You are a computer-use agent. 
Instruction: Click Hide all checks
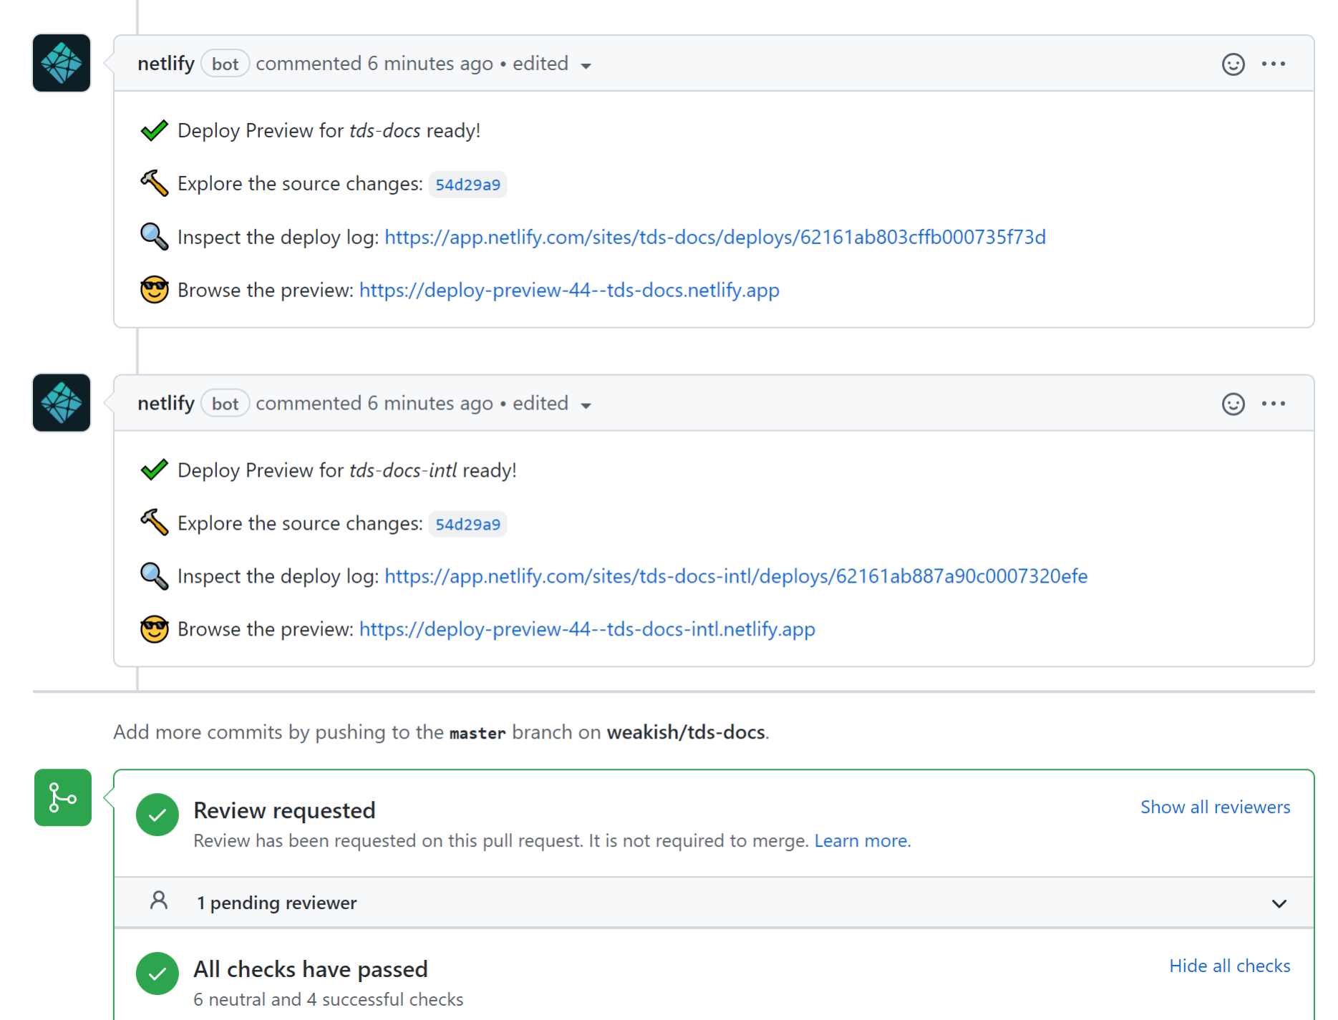1229,966
